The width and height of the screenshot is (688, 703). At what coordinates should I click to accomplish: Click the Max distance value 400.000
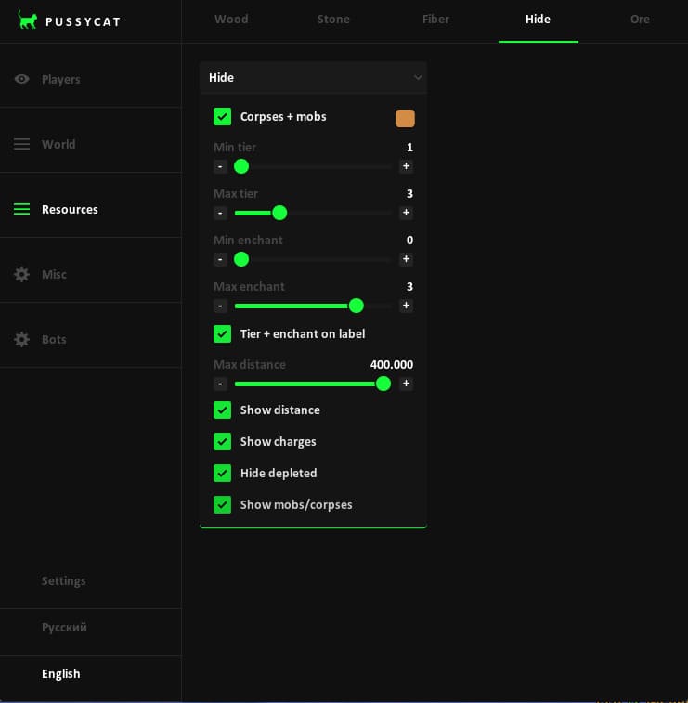pyautogui.click(x=392, y=365)
